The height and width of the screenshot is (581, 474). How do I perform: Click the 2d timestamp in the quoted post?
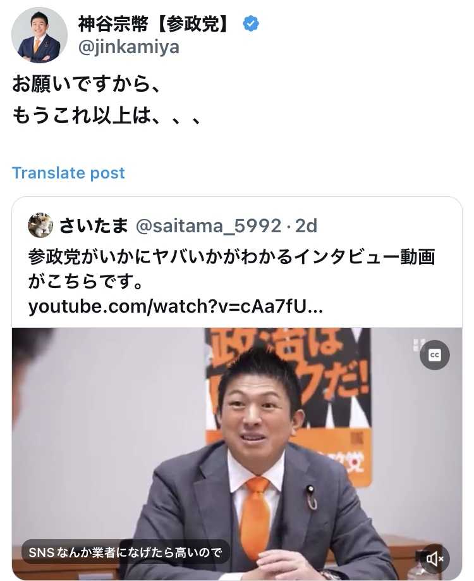(307, 226)
